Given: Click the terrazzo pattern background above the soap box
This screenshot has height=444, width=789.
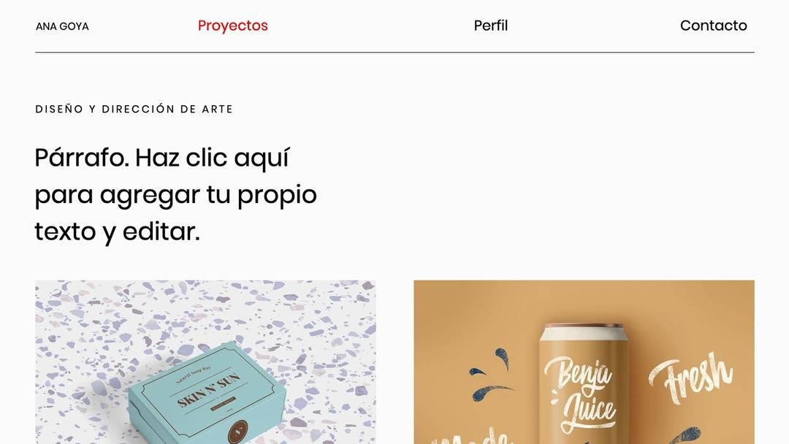Looking at the screenshot, I should point(205,307).
